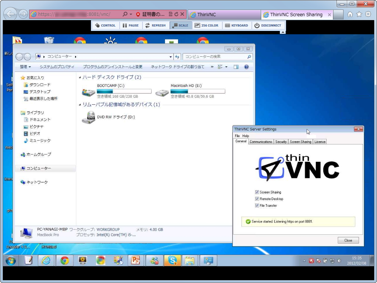Uncheck Remote Desktop in server settings

coord(257,199)
